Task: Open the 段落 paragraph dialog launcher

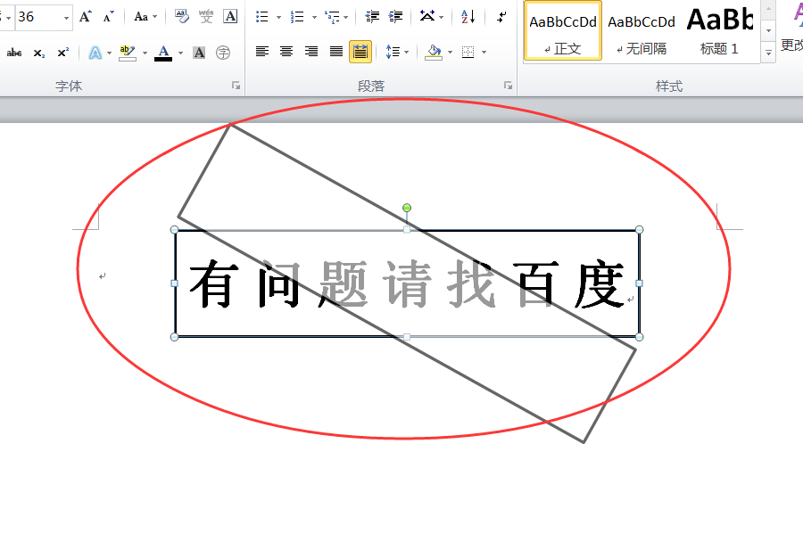Action: tap(508, 86)
